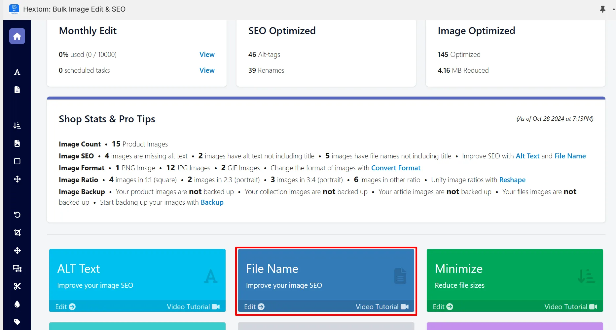Select the letter A Alt Text sidebar icon
The height and width of the screenshot is (330, 616).
click(x=17, y=72)
